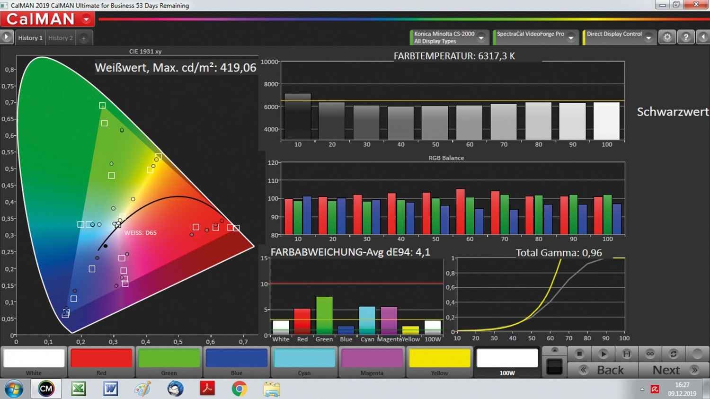Viewport: 710px width, 399px height.
Task: Click the Schwarzwert label
Action: click(673, 112)
